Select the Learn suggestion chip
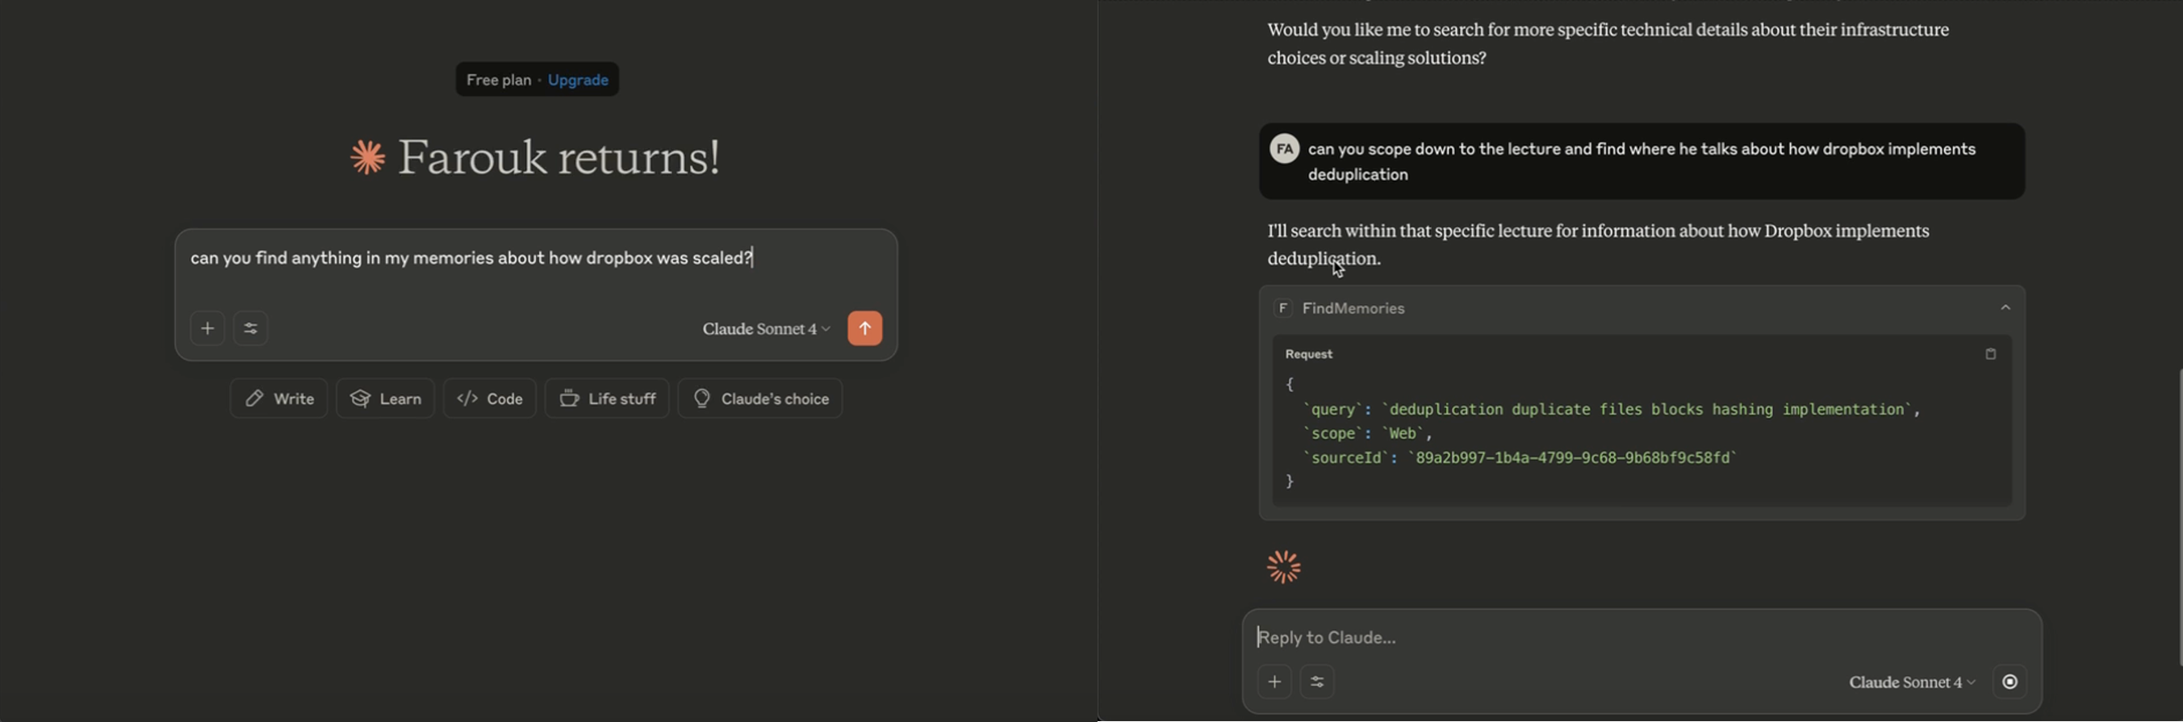Viewport: 2183px width, 722px height. tap(386, 399)
